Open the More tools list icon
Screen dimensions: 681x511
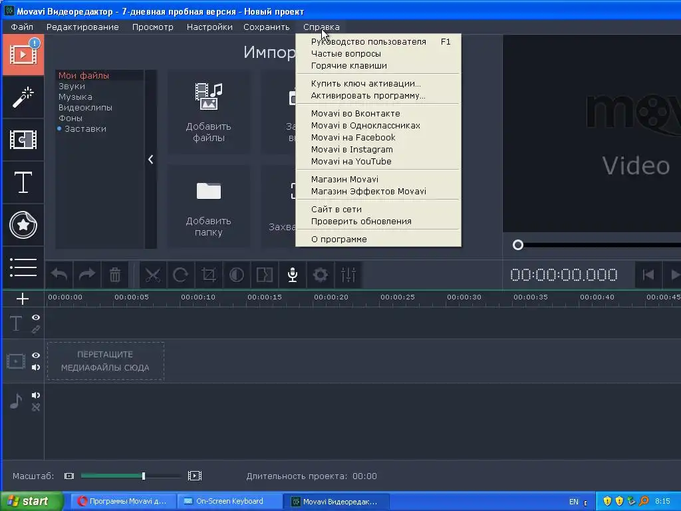pyautogui.click(x=23, y=267)
